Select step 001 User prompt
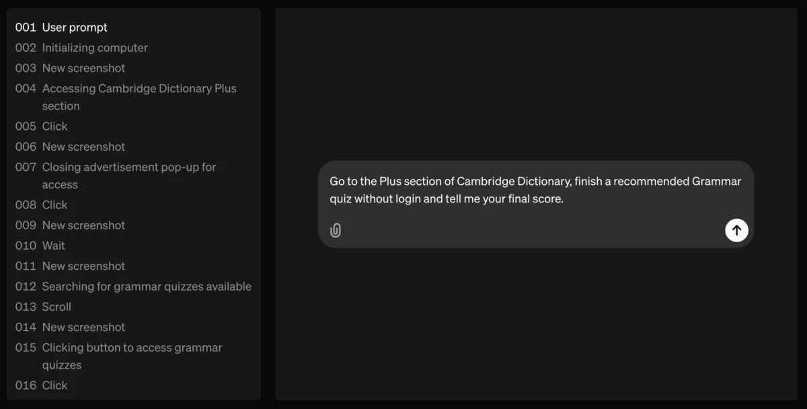Screen dimensions: 807x409 (x=74, y=28)
